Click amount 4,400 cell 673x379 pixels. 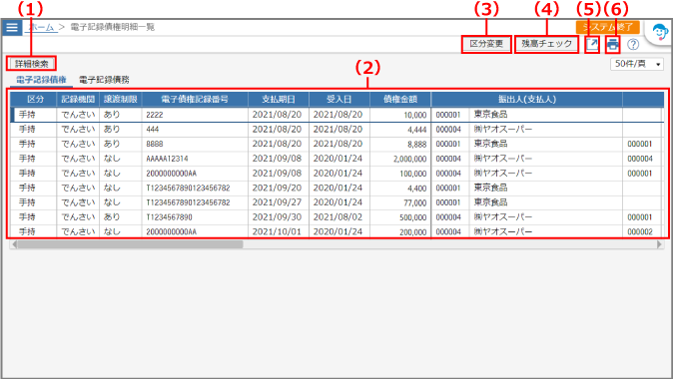400,188
